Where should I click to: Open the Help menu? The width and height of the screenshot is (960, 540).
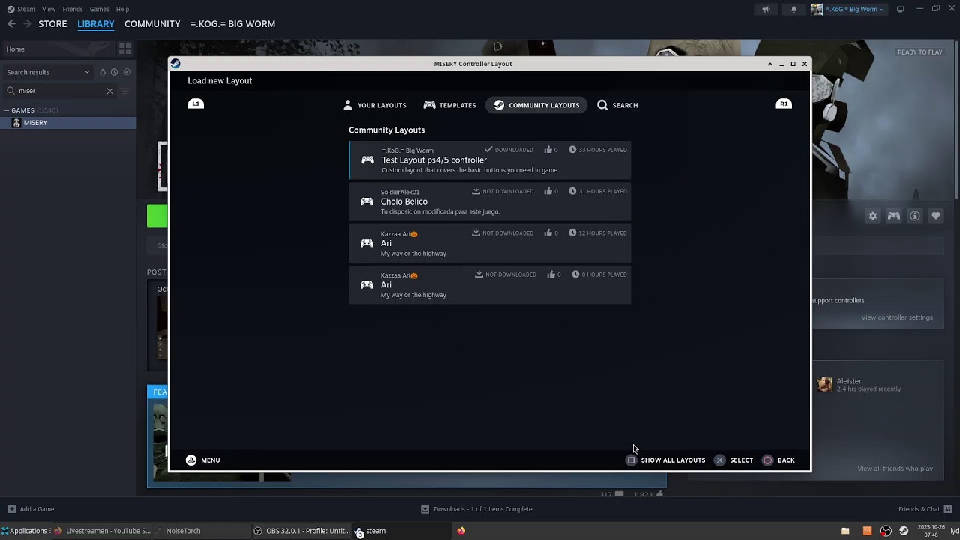click(122, 9)
